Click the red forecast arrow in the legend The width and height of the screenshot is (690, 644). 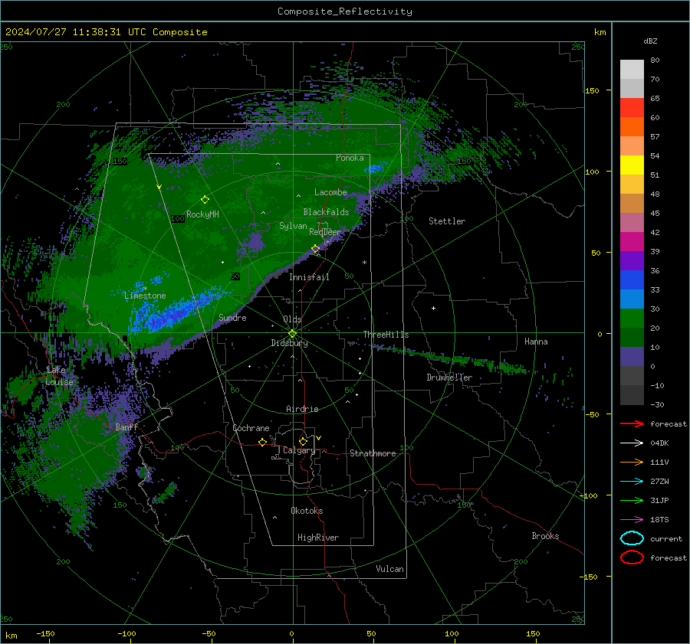point(632,423)
